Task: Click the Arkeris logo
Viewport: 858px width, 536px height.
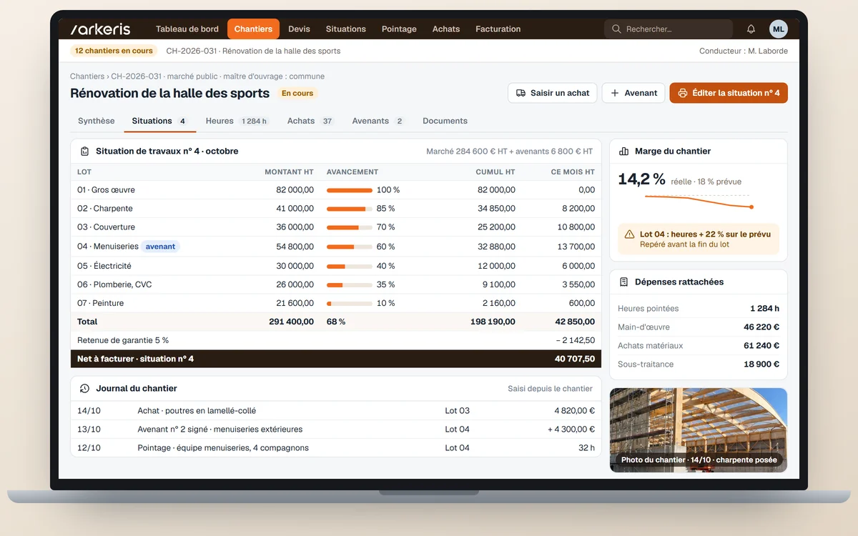Action: [x=100, y=29]
